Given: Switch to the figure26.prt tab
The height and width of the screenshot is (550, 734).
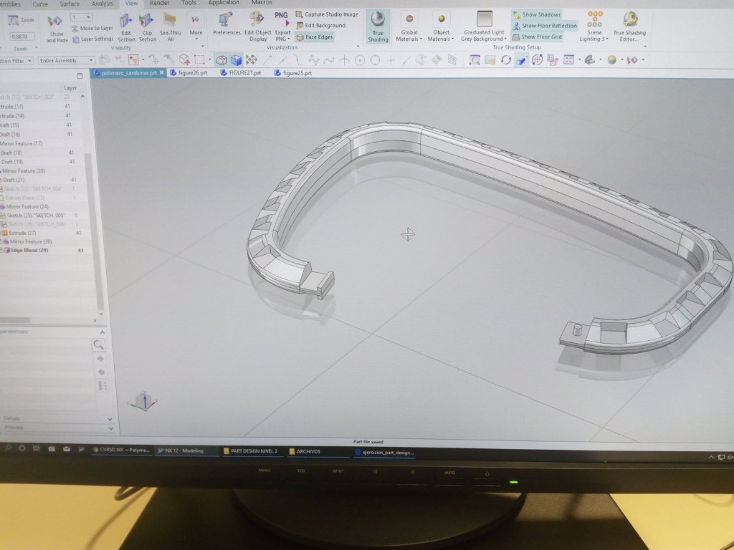Looking at the screenshot, I should [189, 73].
